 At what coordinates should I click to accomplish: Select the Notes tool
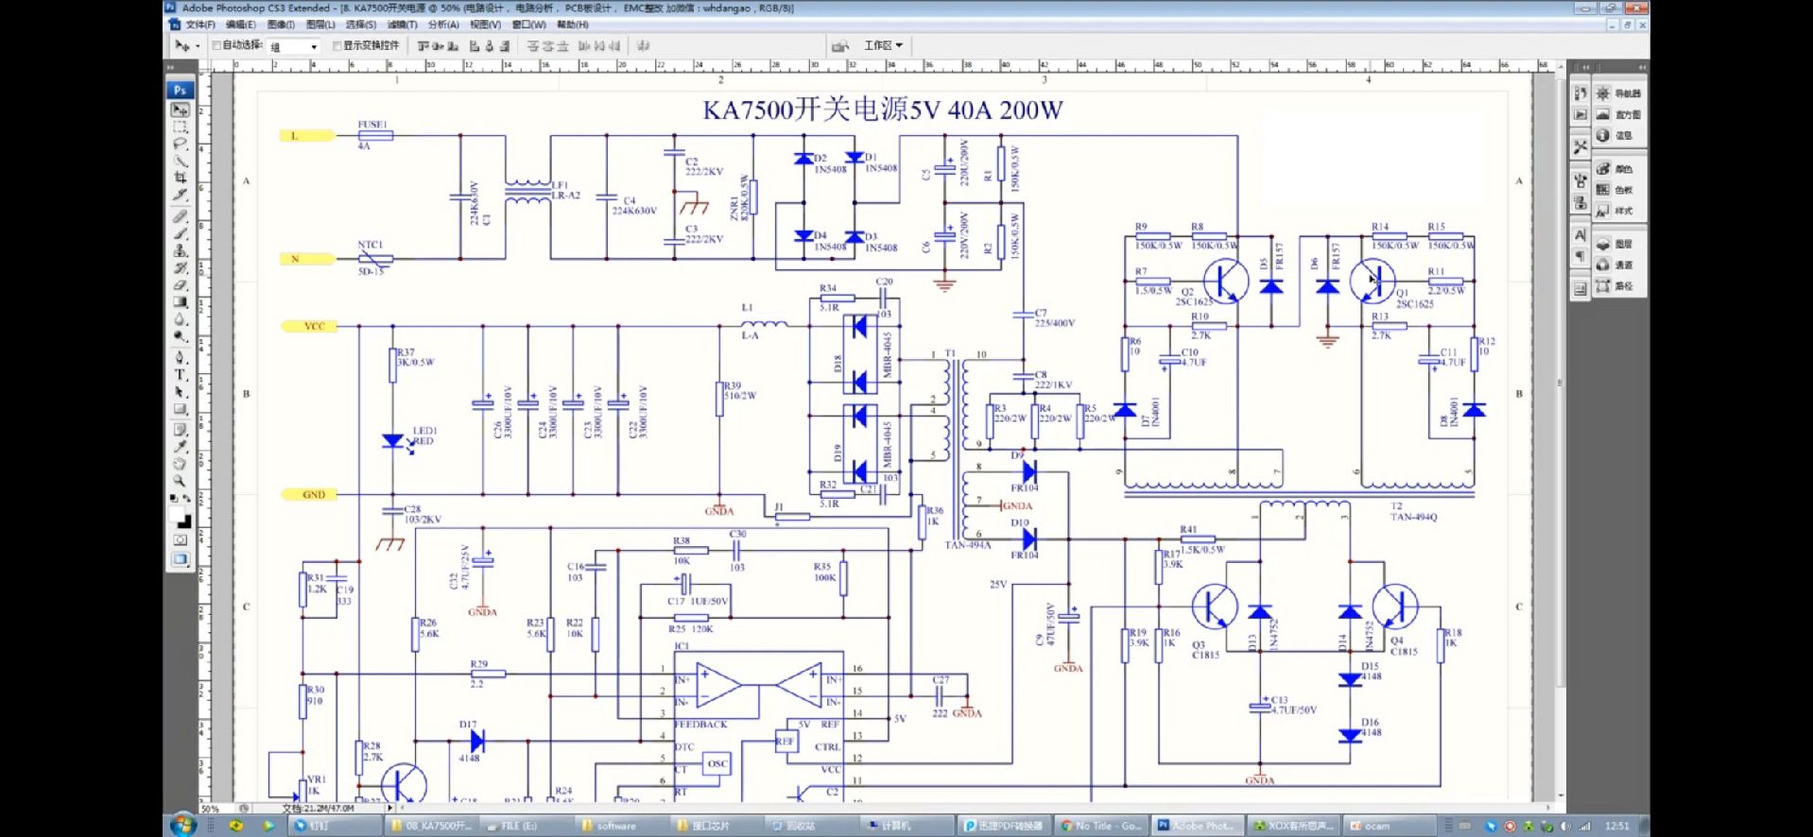(x=180, y=430)
